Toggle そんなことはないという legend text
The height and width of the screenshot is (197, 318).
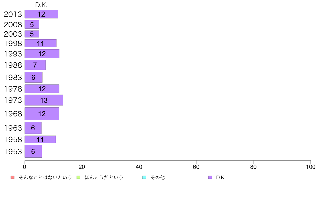coord(45,177)
